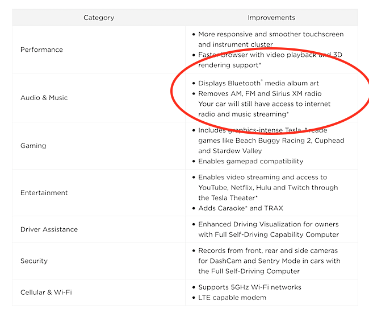
Task: Click 'Enables gamepad compatibility' bullet
Action: [250, 161]
